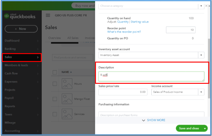Switch to the All Sales tab
This screenshot has height=136, width=212.
click(x=73, y=38)
